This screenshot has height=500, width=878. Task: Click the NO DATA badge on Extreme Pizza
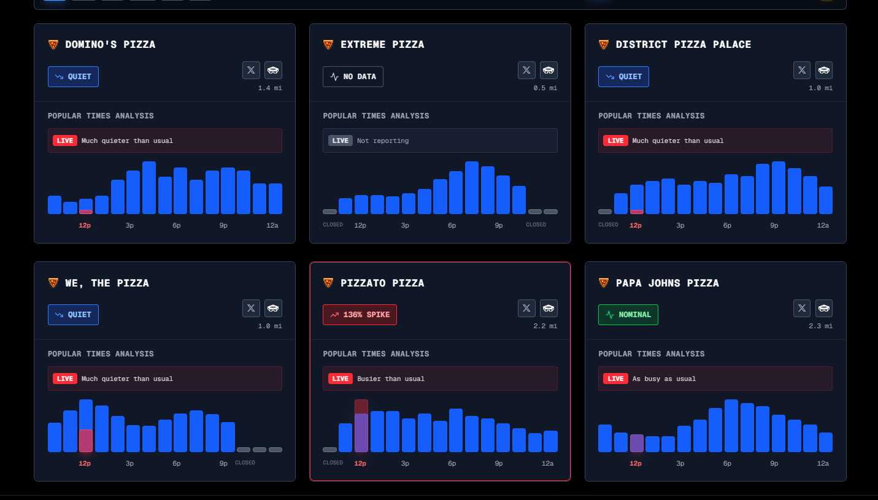click(353, 77)
